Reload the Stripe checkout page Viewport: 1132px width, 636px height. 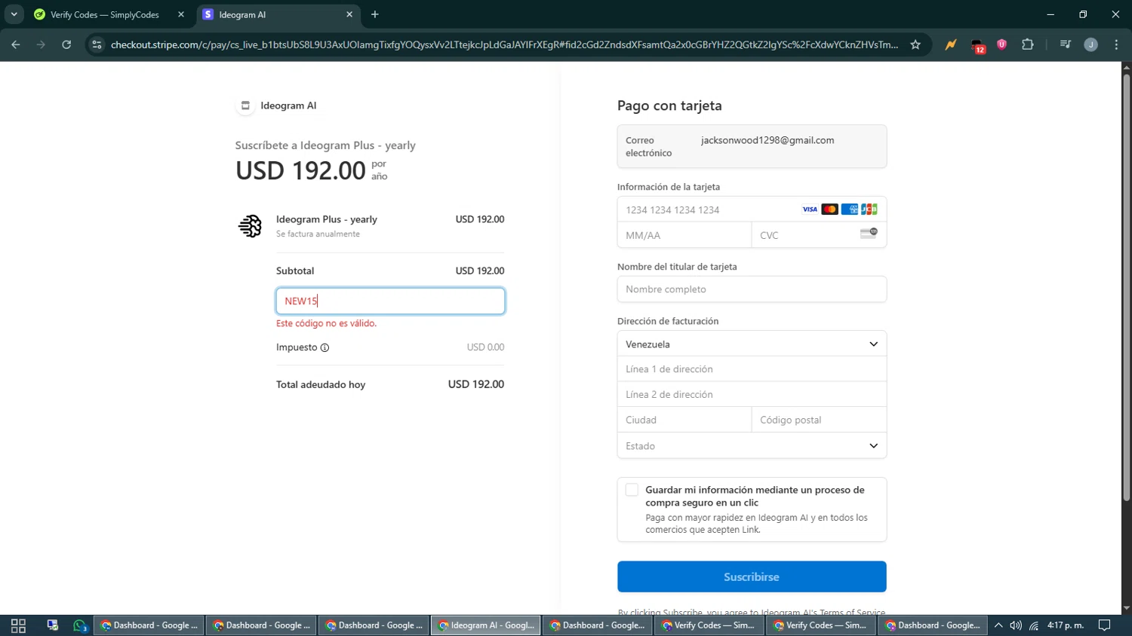(x=66, y=44)
